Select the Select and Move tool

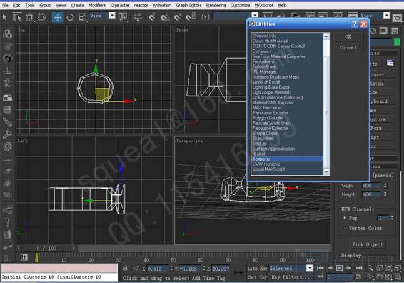[58, 17]
